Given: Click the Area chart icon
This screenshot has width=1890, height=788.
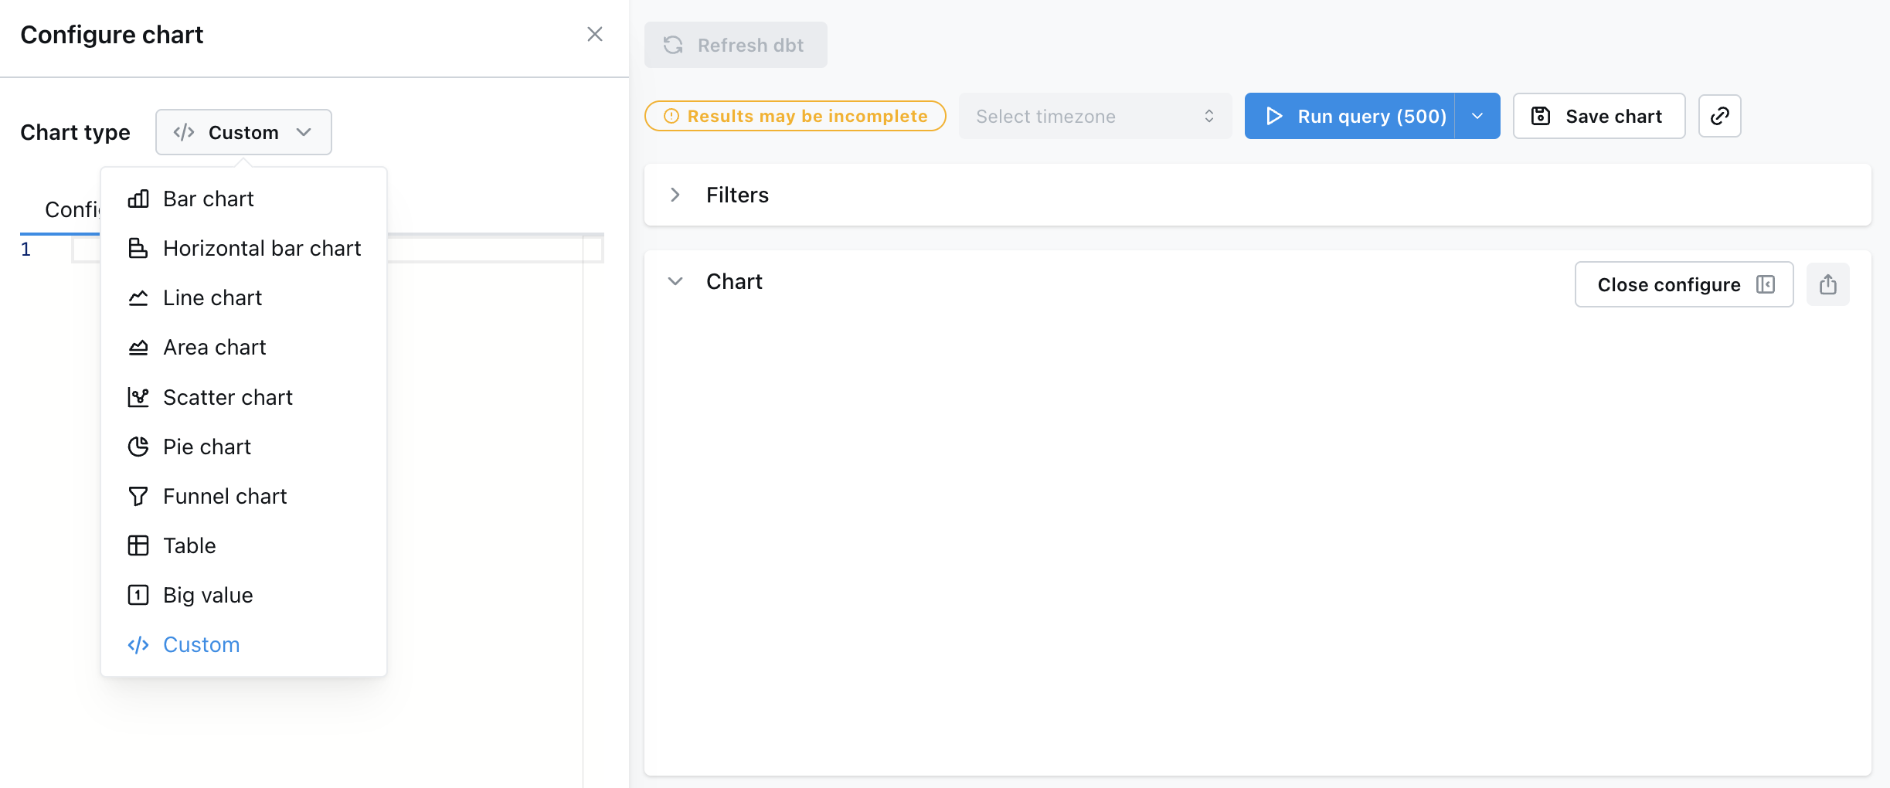Looking at the screenshot, I should (x=138, y=347).
